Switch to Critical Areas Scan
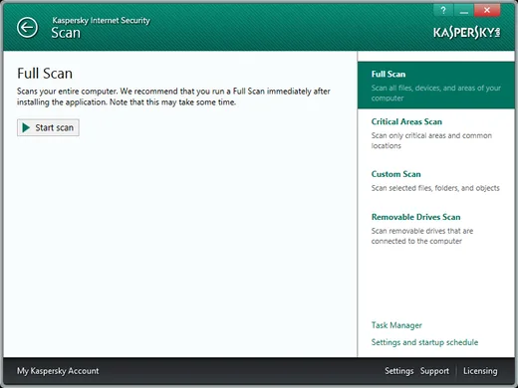The height and width of the screenshot is (388, 518). click(406, 121)
